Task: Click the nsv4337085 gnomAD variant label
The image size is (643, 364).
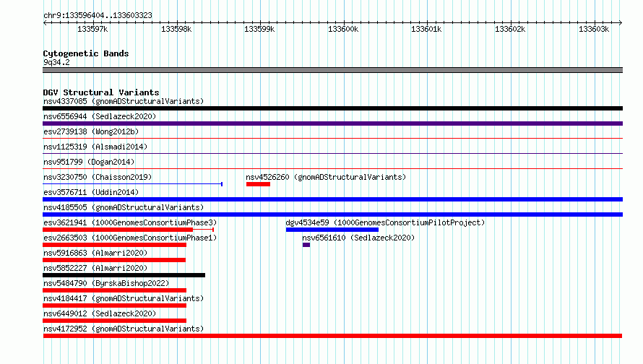Action: [124, 101]
